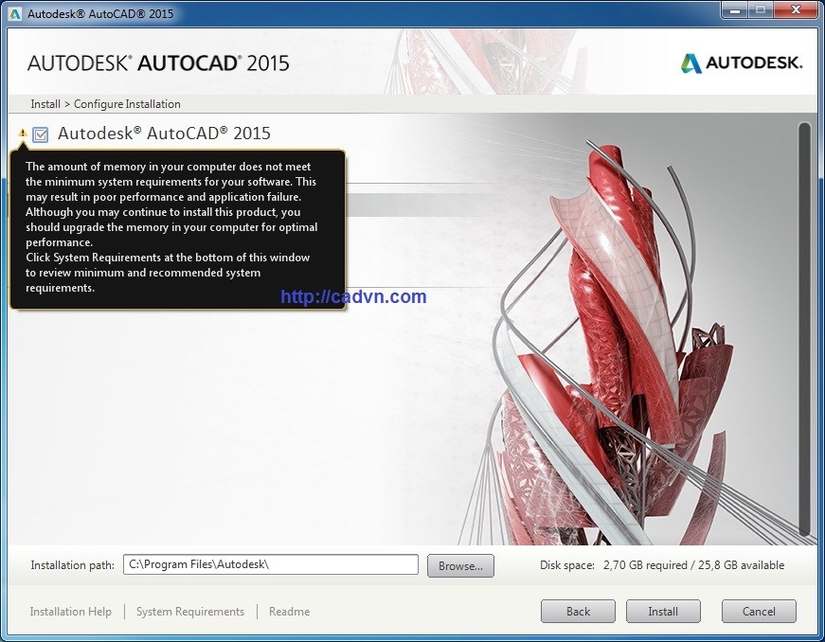Click the yellow warning triangle icon

(23, 133)
